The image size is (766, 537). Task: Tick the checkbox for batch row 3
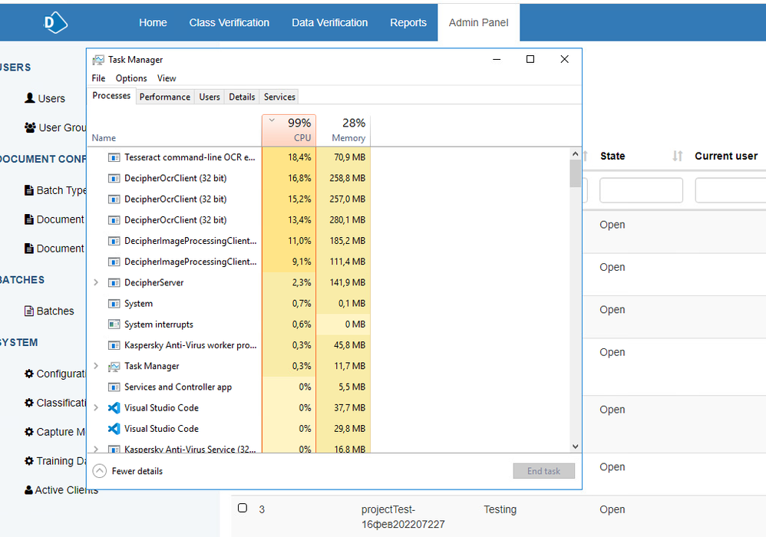tap(243, 508)
